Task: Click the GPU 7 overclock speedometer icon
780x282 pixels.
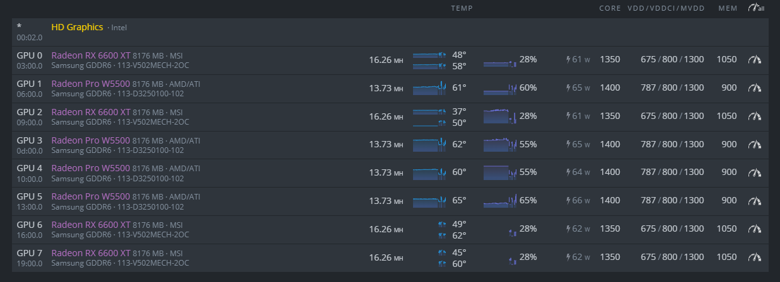Action: [755, 257]
